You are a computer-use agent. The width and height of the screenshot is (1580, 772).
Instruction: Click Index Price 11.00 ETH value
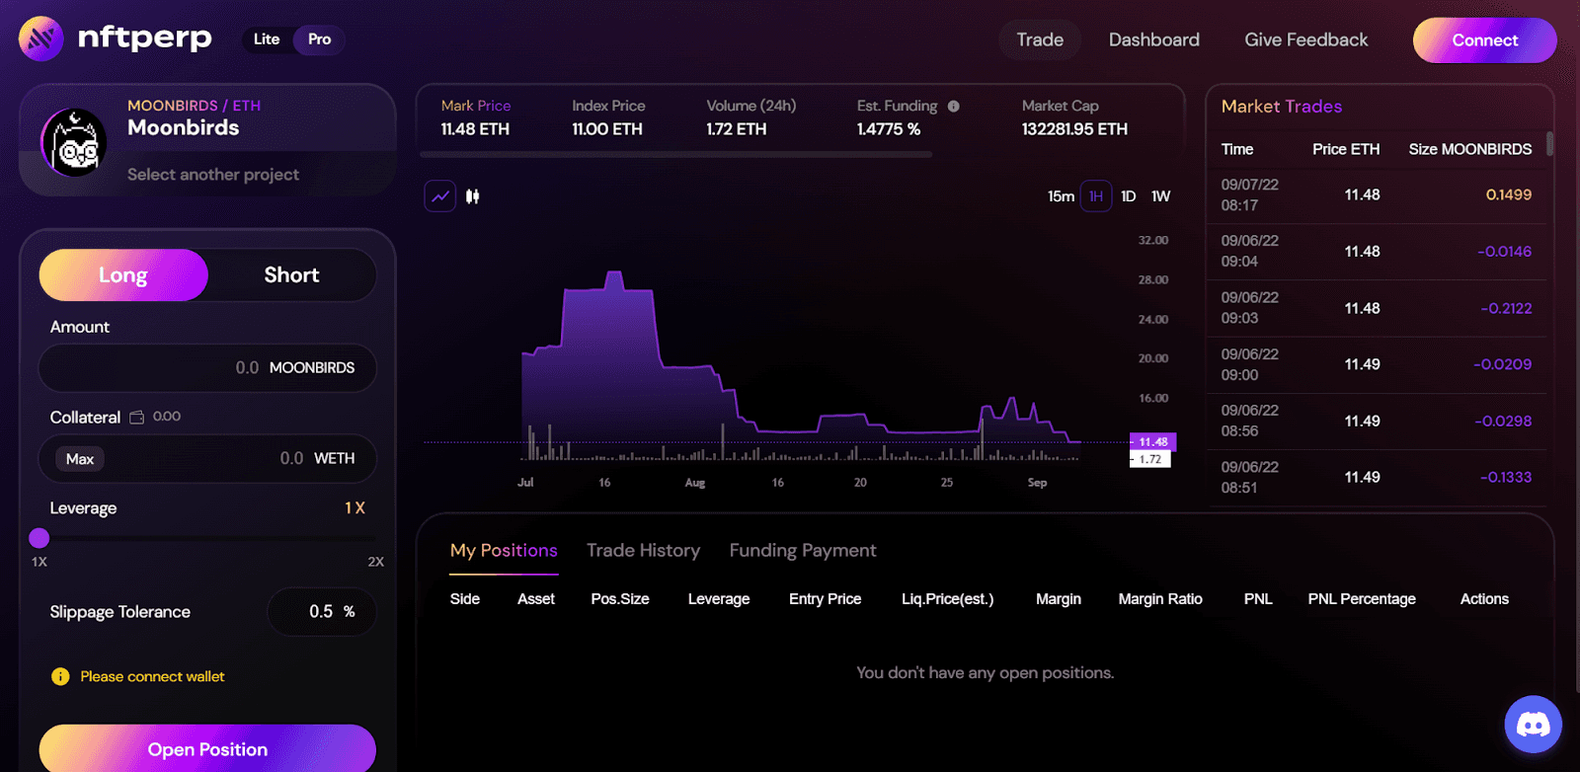pyautogui.click(x=607, y=129)
